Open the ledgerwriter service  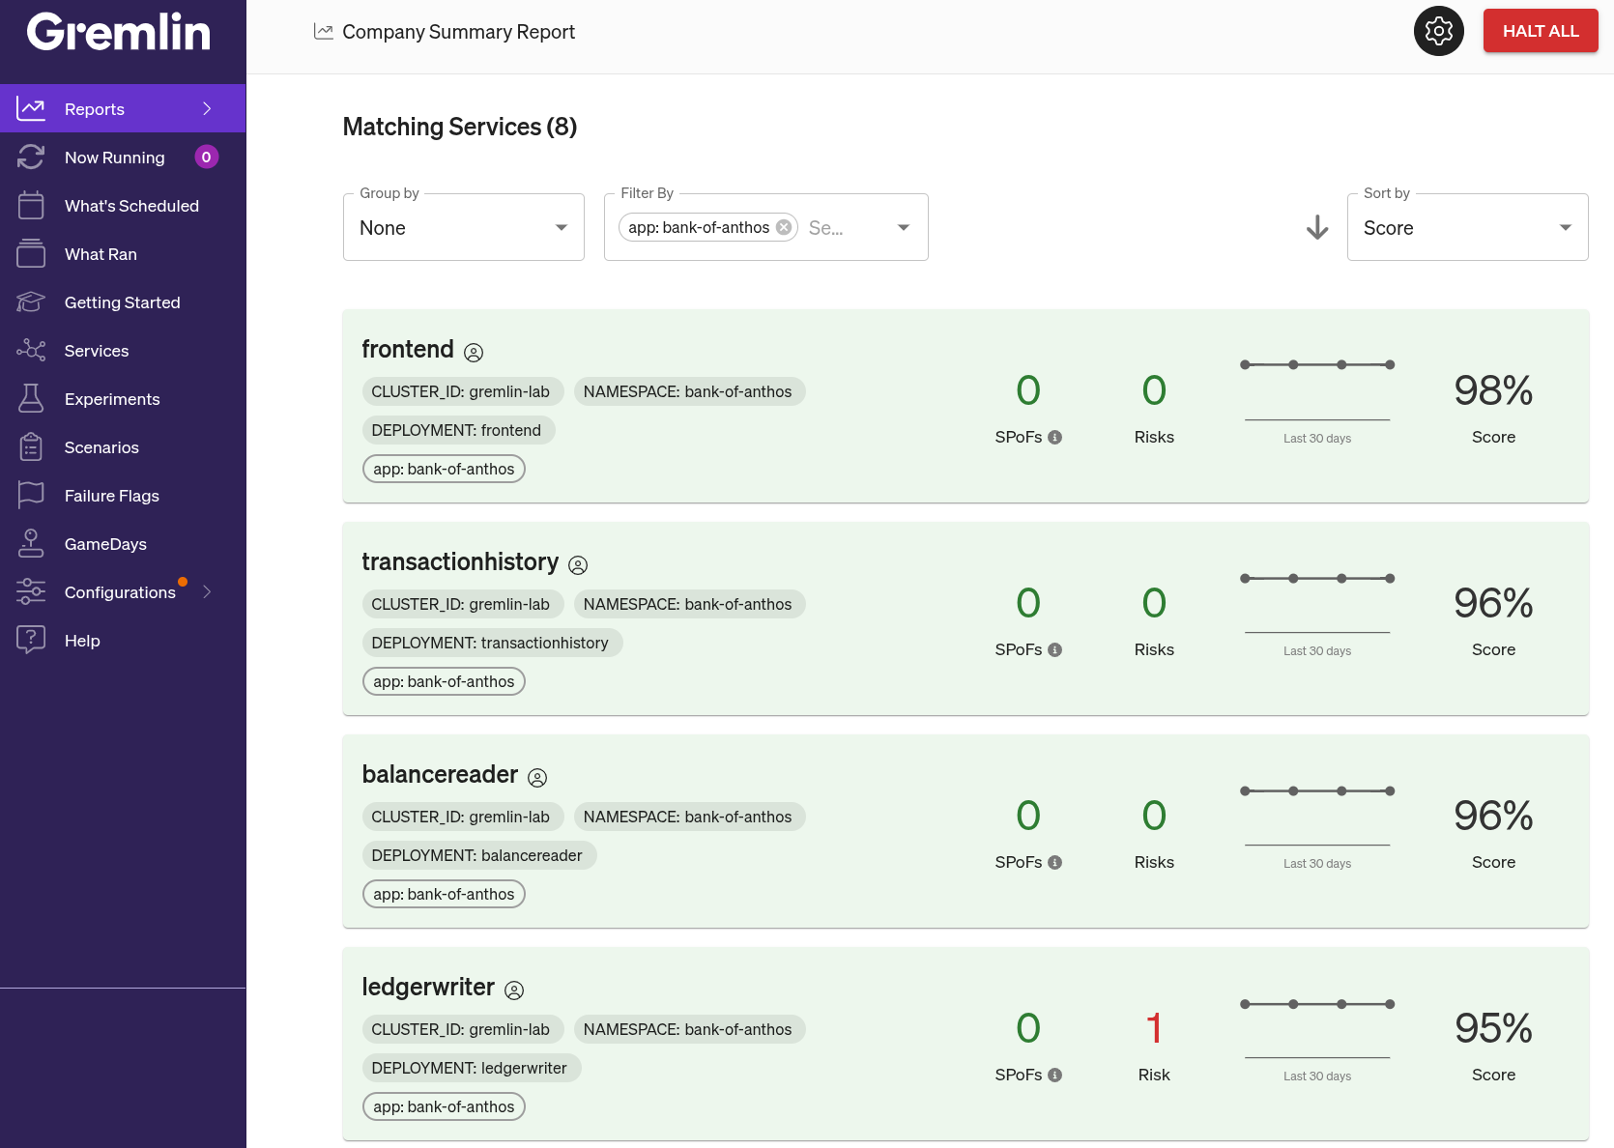point(428,987)
